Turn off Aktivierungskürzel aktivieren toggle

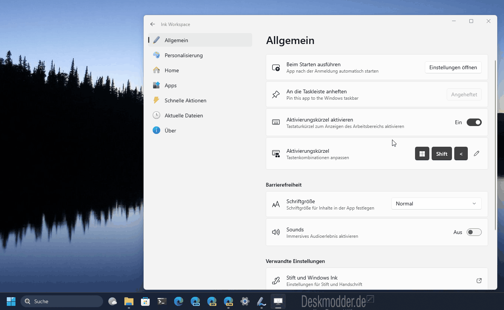pos(474,122)
